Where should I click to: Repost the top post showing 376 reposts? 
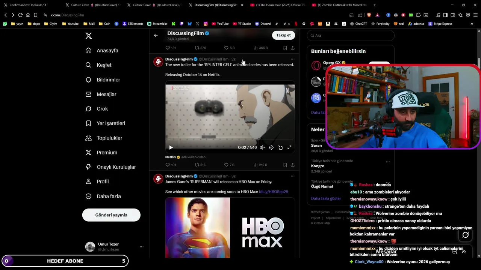coord(200,48)
